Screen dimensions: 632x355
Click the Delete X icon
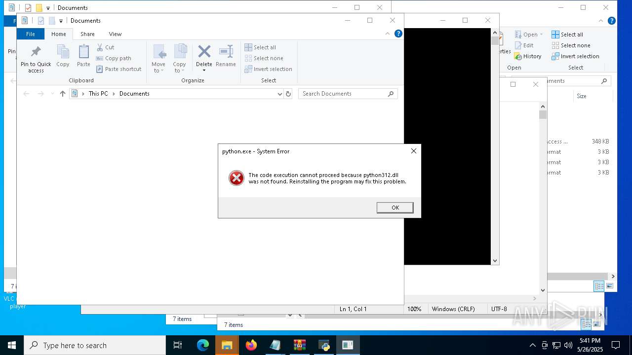(x=204, y=51)
